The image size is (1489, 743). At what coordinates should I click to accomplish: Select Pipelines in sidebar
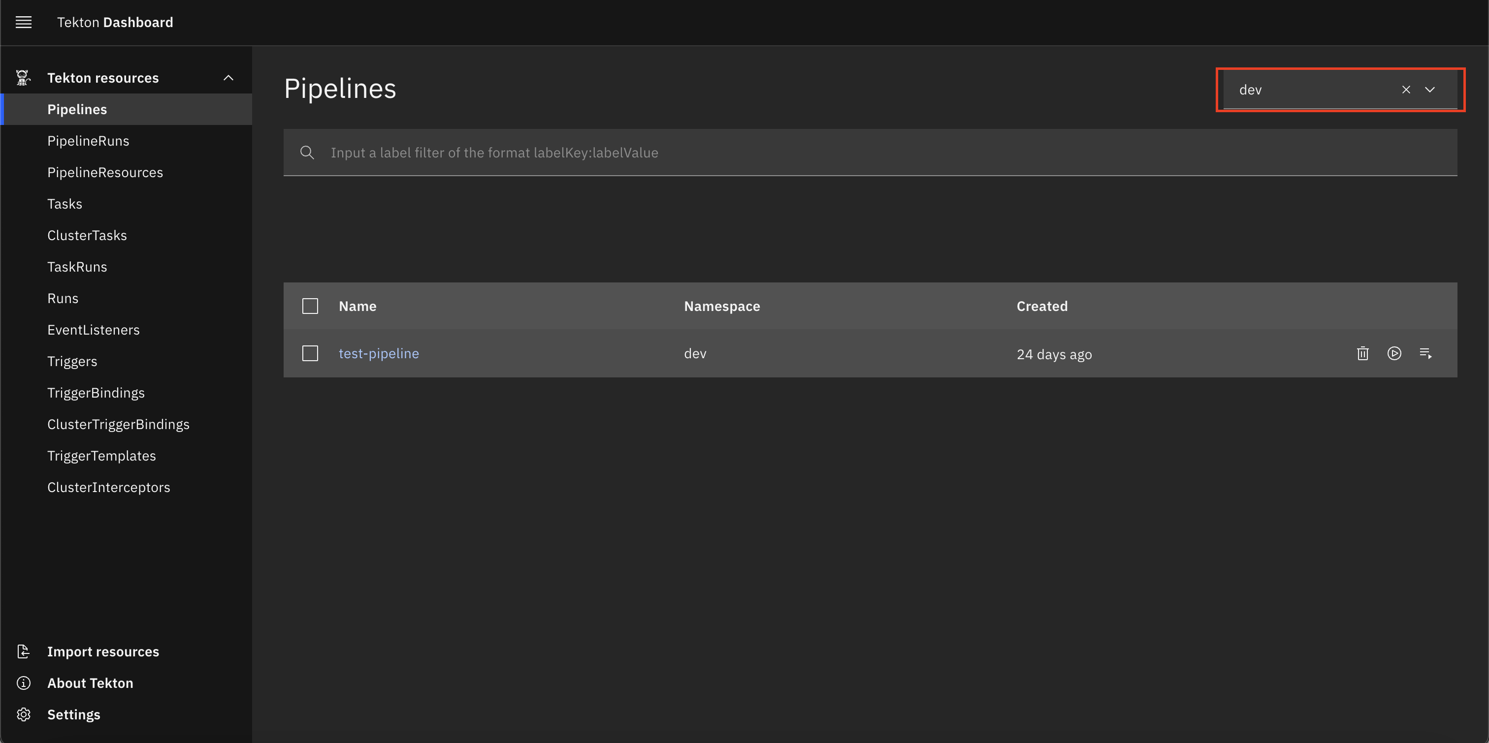point(126,109)
